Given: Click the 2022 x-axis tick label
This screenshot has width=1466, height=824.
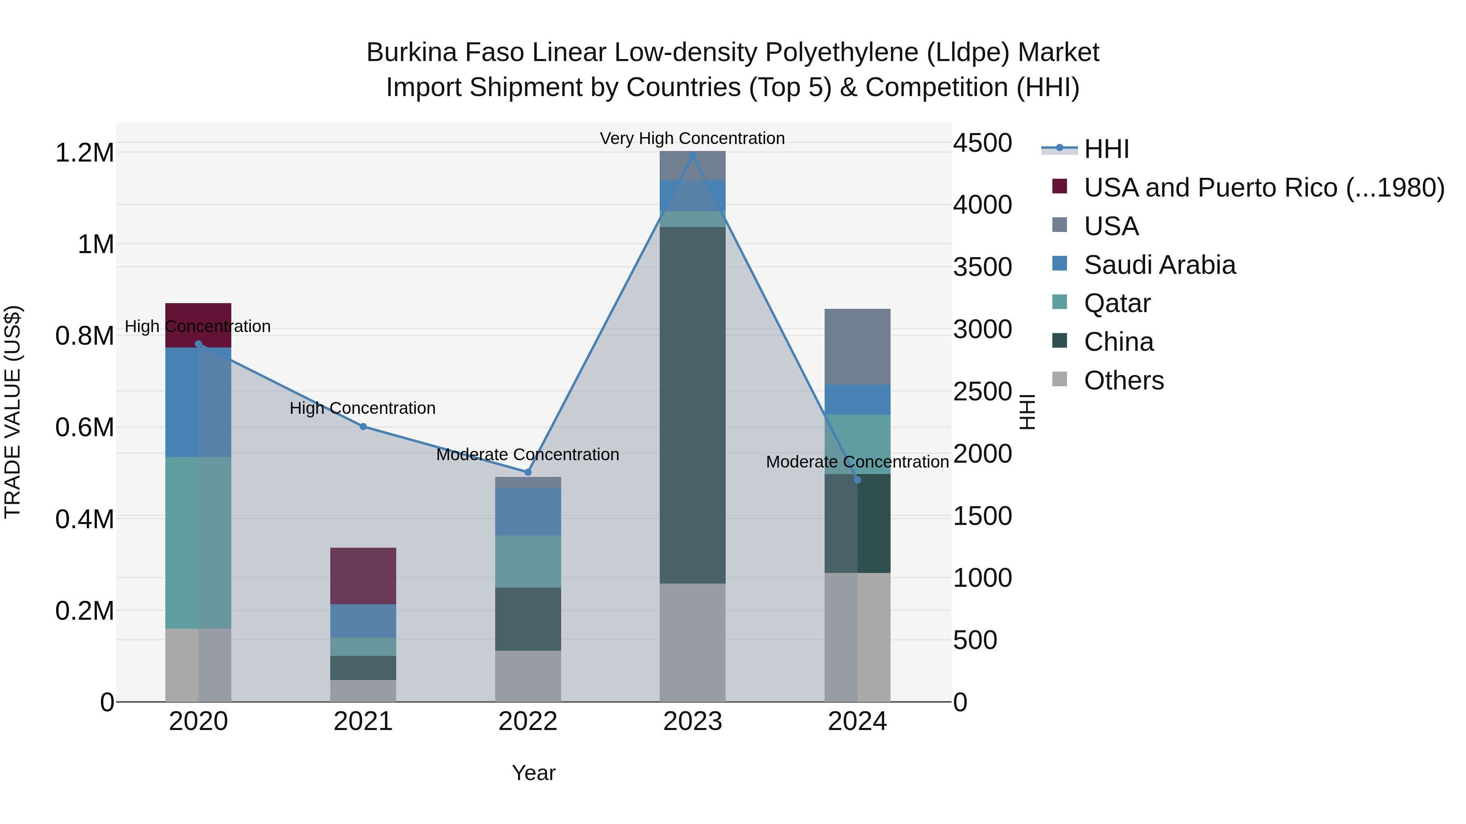Looking at the screenshot, I should coord(527,721).
